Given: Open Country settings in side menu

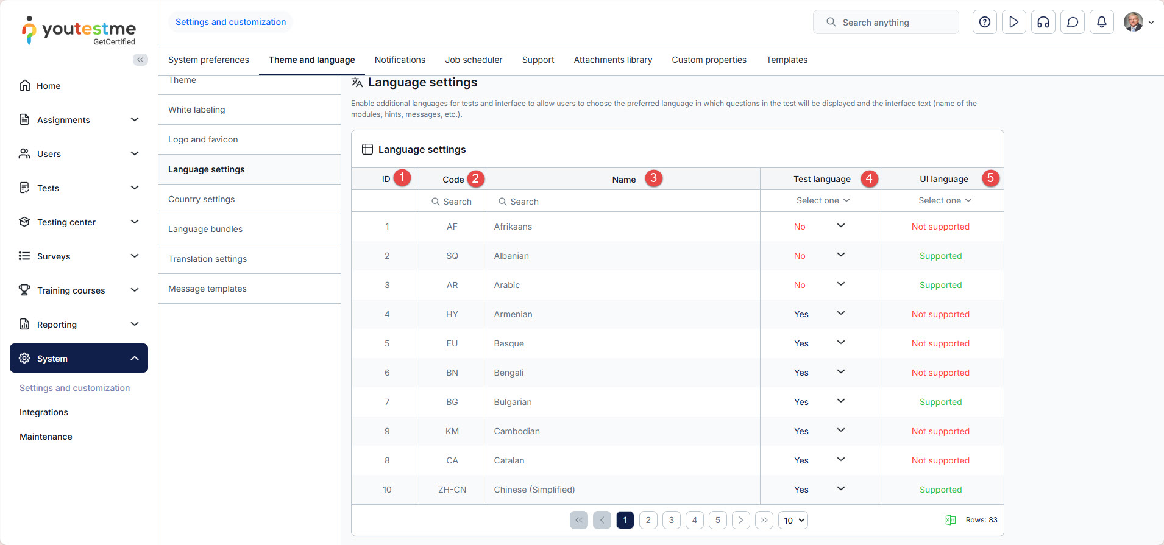Looking at the screenshot, I should point(201,199).
